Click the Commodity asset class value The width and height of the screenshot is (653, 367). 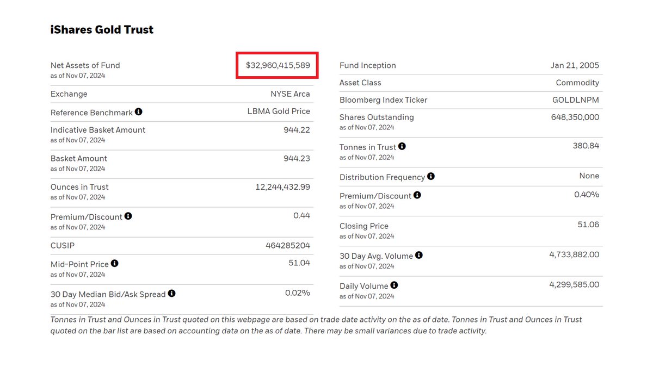[577, 83]
